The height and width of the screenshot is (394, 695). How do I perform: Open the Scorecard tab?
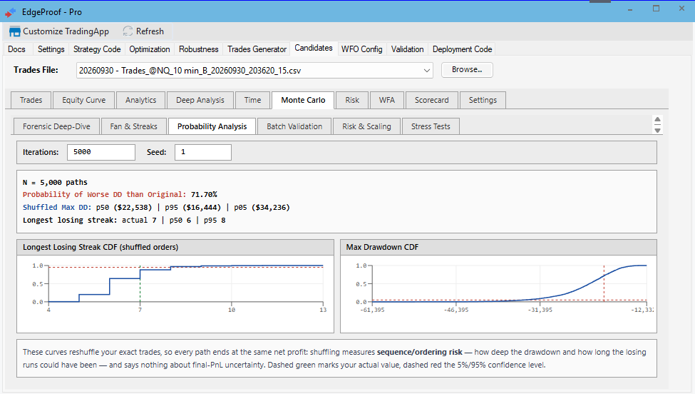pos(432,100)
